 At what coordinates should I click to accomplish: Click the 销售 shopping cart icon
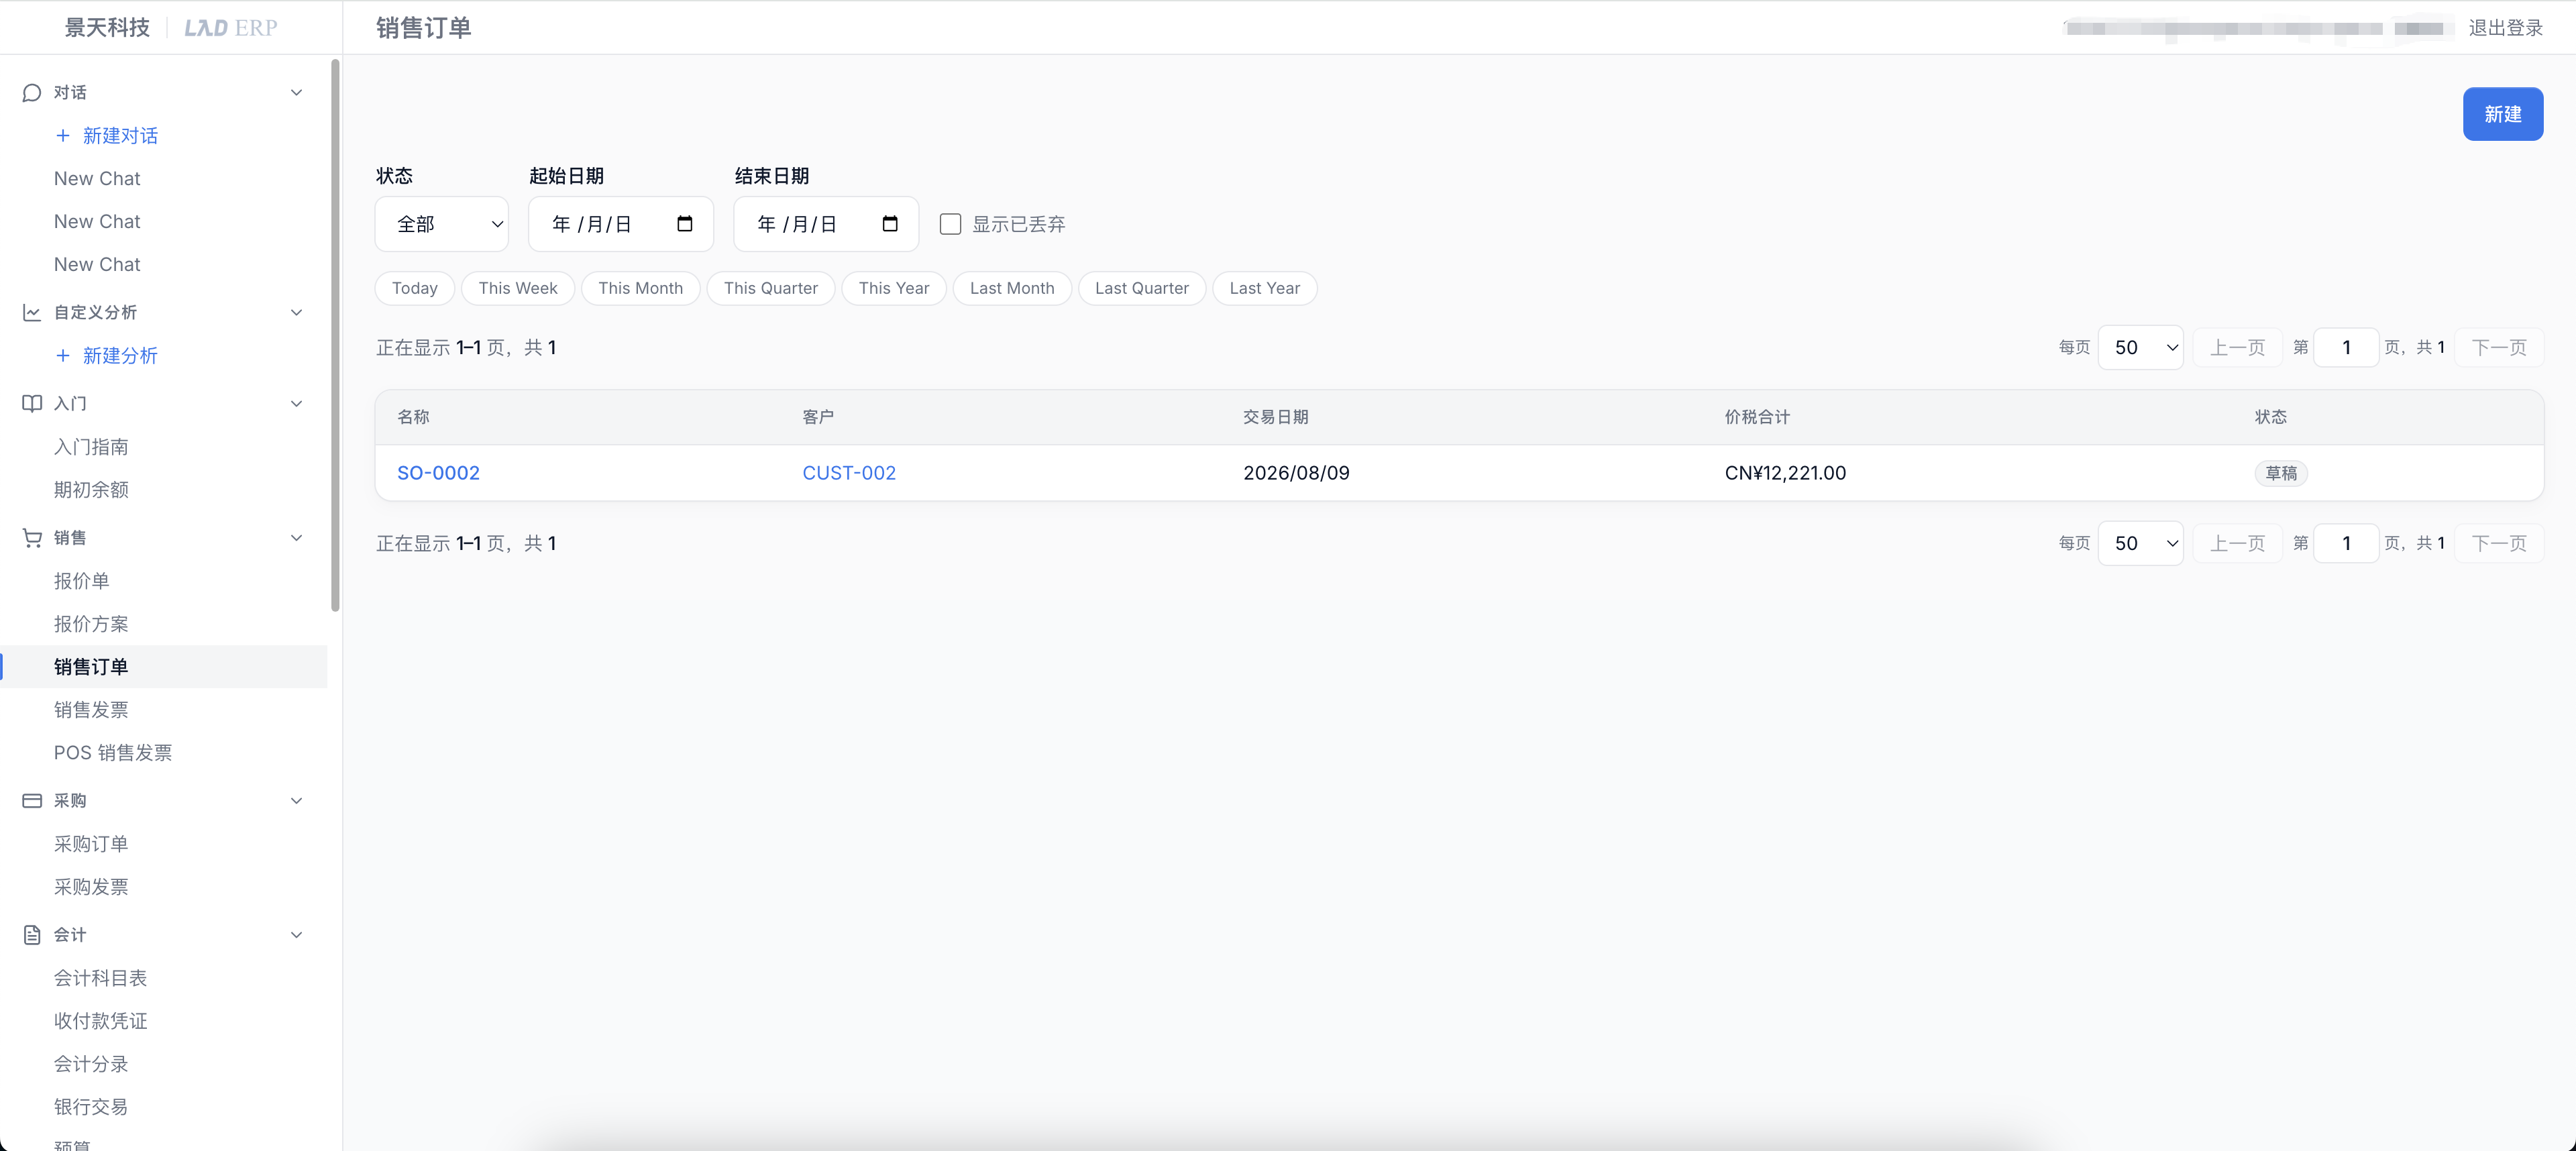[32, 537]
